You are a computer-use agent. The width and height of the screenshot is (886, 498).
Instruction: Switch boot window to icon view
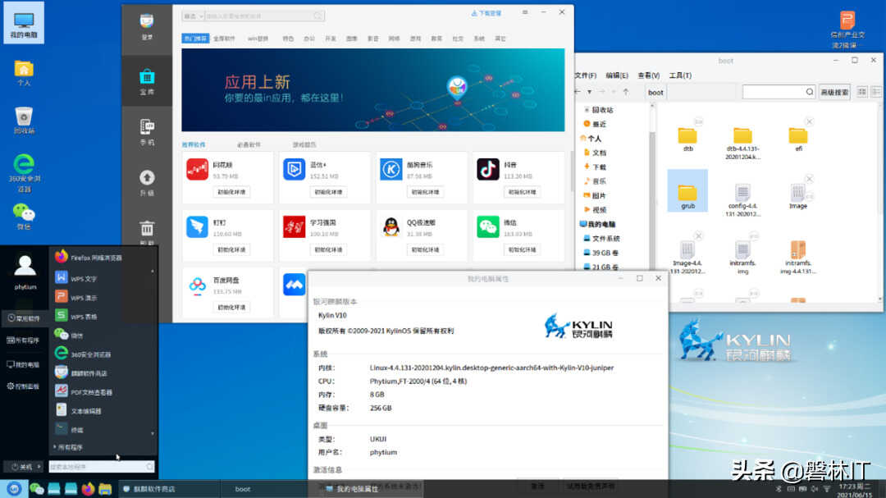click(861, 92)
